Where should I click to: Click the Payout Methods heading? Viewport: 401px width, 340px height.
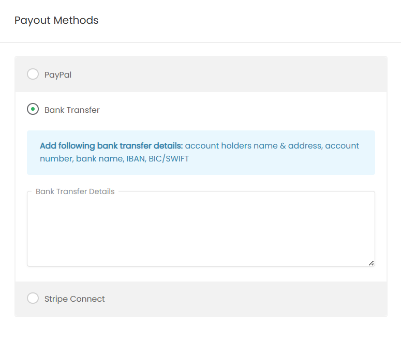[x=56, y=20]
